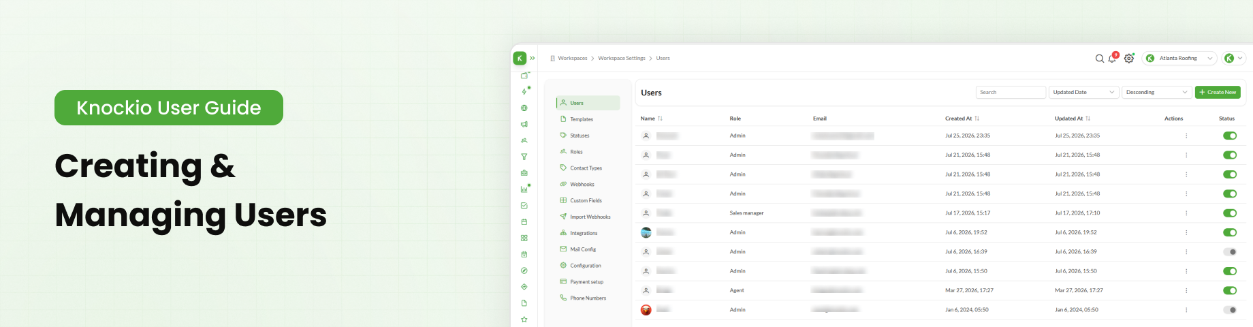The image size is (1253, 327).
Task: Open the checkmark square icon in the sidebar
Action: coord(524,206)
